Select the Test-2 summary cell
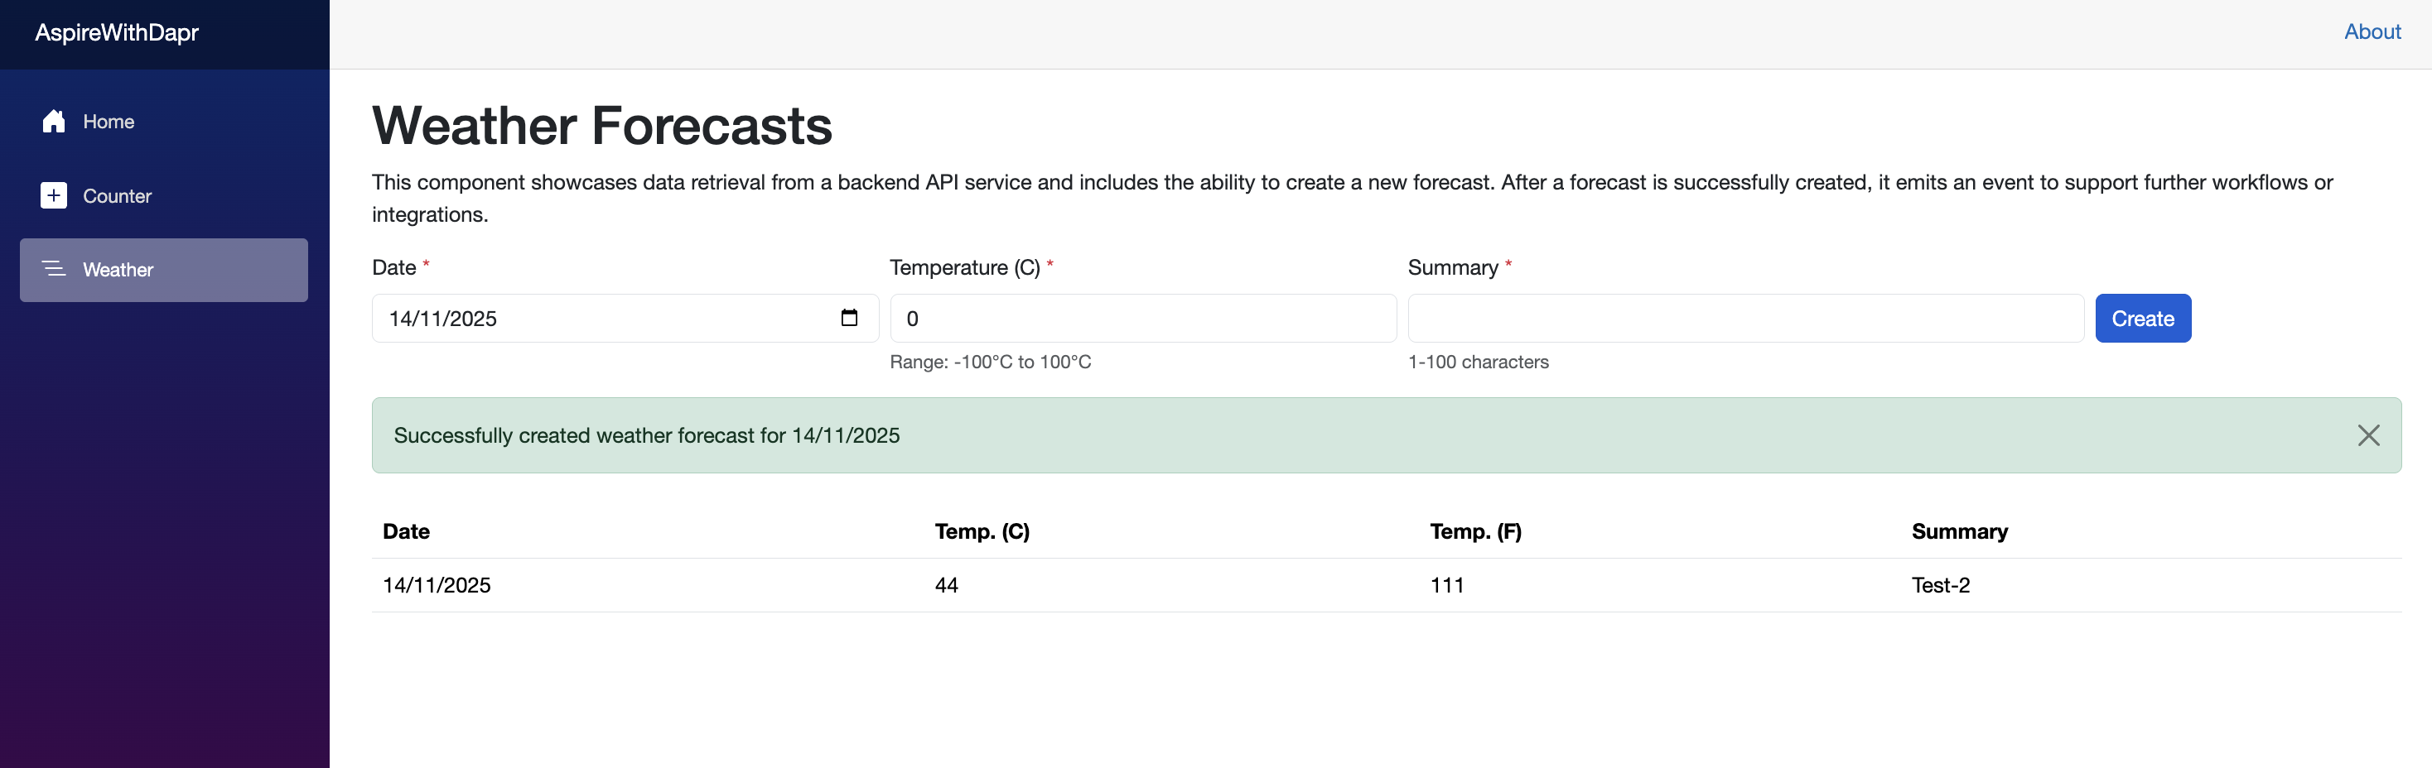2432x768 pixels. [1940, 585]
